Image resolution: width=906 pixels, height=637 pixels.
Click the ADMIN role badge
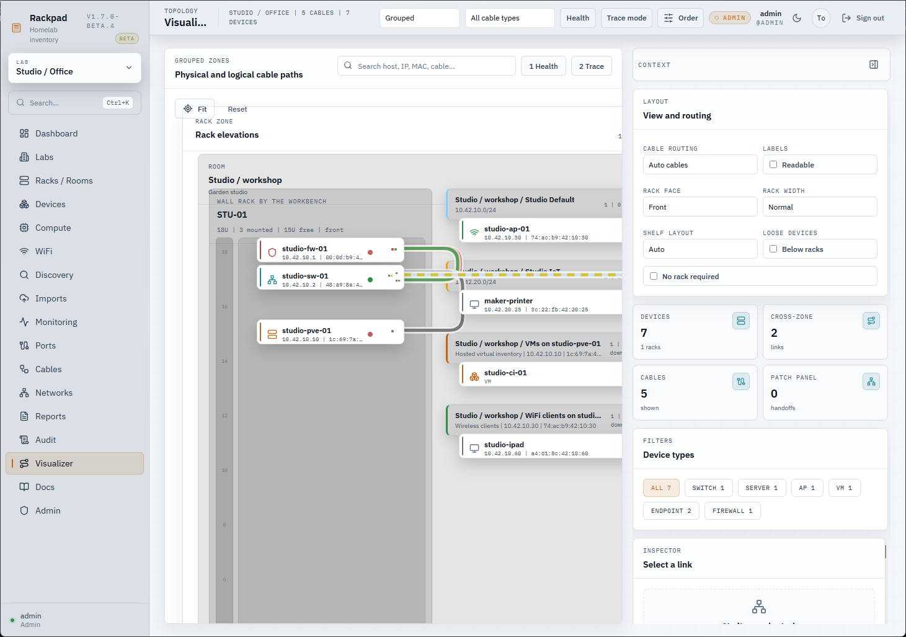pos(730,18)
